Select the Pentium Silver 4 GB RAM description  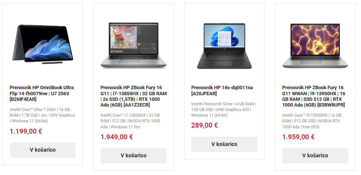click(224, 110)
